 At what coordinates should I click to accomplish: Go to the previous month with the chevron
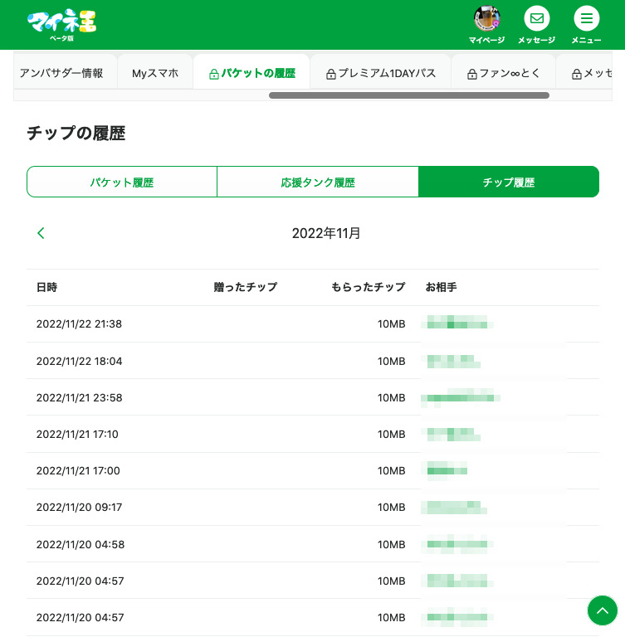tap(41, 233)
